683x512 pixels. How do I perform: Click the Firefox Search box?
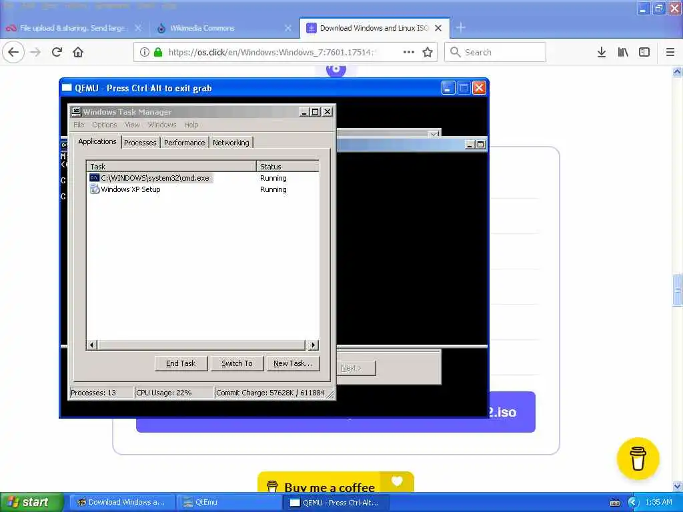[496, 52]
